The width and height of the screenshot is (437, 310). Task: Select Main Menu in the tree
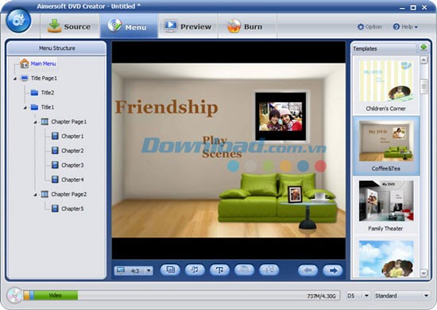pos(43,63)
